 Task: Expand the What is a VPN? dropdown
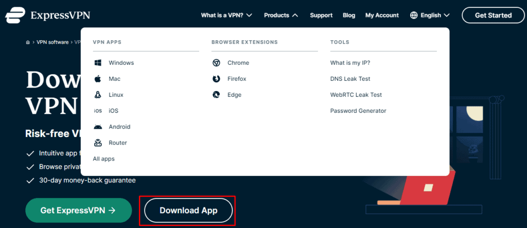point(226,15)
